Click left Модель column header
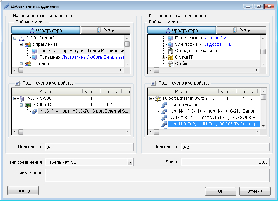278x201 pixels. click(x=47, y=92)
